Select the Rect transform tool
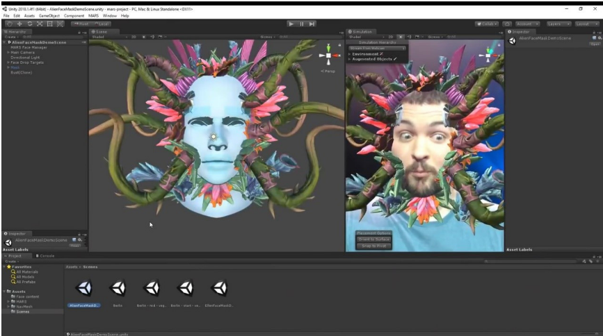 tap(50, 24)
